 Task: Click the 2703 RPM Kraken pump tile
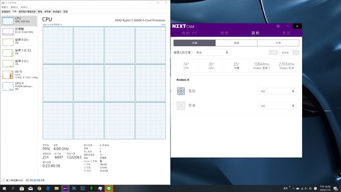(287, 65)
